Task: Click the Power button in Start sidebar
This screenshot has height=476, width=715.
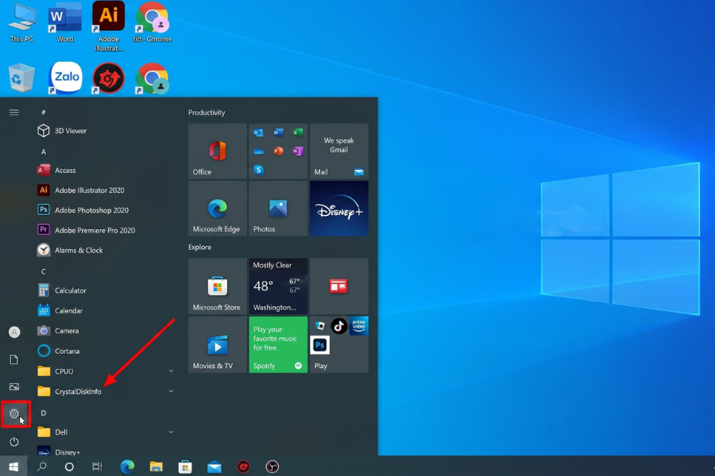Action: click(14, 441)
